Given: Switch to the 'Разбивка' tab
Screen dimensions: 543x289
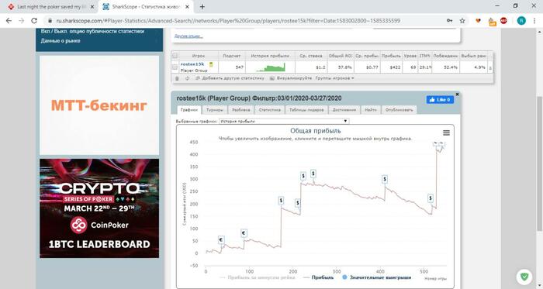Looking at the screenshot, I should coord(241,110).
